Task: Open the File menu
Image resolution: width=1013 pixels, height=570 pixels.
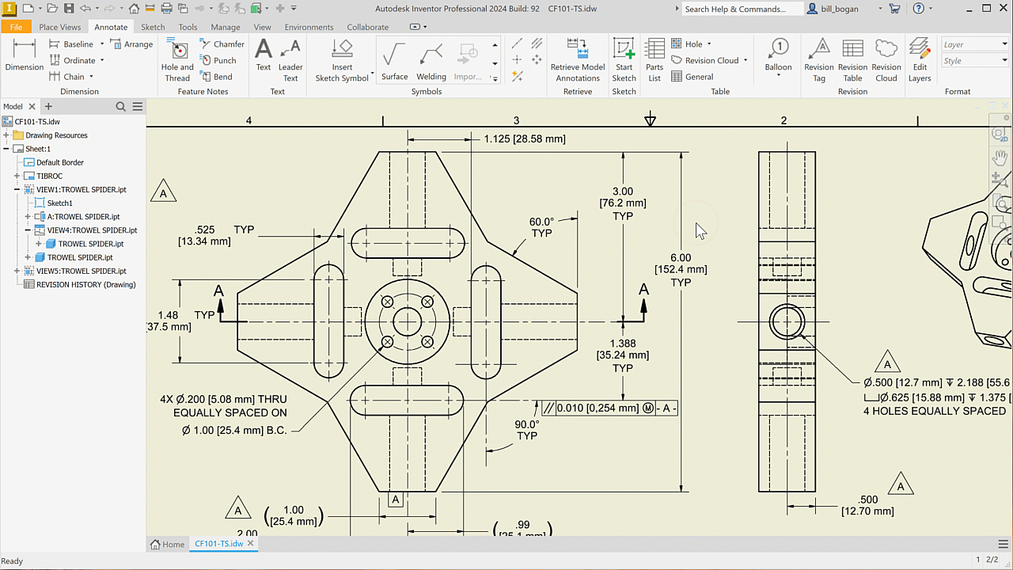Action: (16, 27)
